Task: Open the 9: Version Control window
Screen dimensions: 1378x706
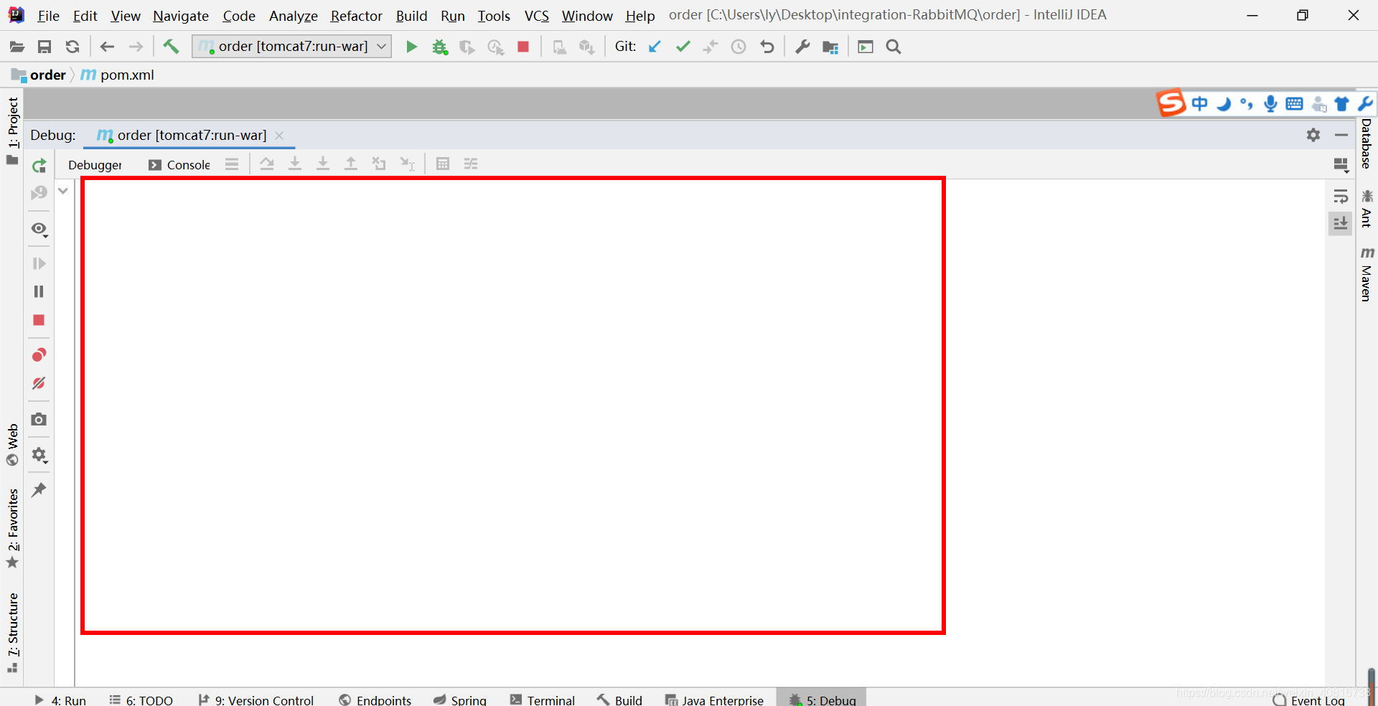Action: pyautogui.click(x=256, y=700)
